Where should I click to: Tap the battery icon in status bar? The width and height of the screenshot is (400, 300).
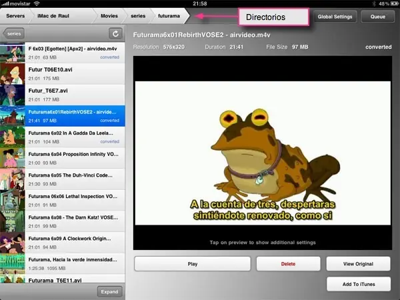point(395,3)
